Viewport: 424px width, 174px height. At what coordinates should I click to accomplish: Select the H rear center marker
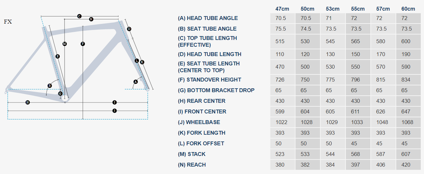pyautogui.click(x=28, y=102)
